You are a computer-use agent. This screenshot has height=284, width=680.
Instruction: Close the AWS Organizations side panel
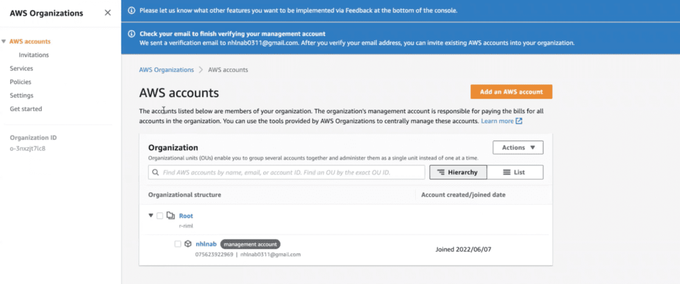(108, 13)
